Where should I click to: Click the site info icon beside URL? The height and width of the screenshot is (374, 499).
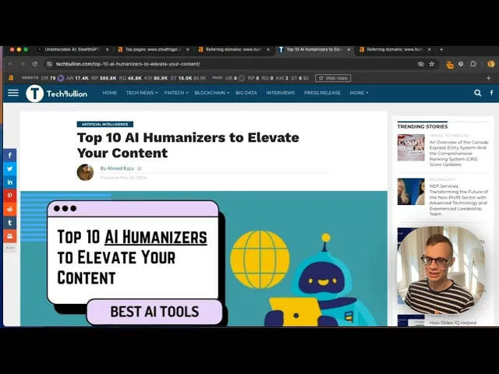point(49,64)
